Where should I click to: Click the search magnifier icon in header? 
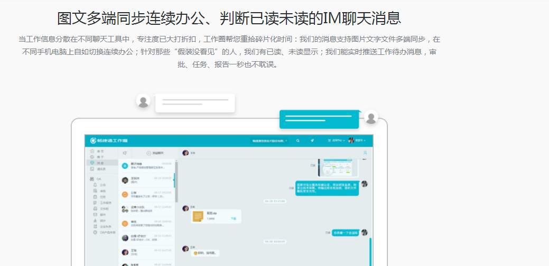coord(298,141)
